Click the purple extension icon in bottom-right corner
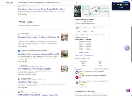Image resolution: width=132 pixels, height=96 pixels. [x=128, y=90]
